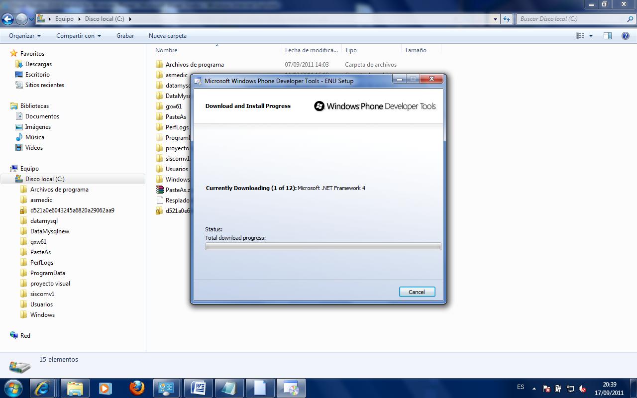Click Cancel in the setup dialog

click(417, 292)
